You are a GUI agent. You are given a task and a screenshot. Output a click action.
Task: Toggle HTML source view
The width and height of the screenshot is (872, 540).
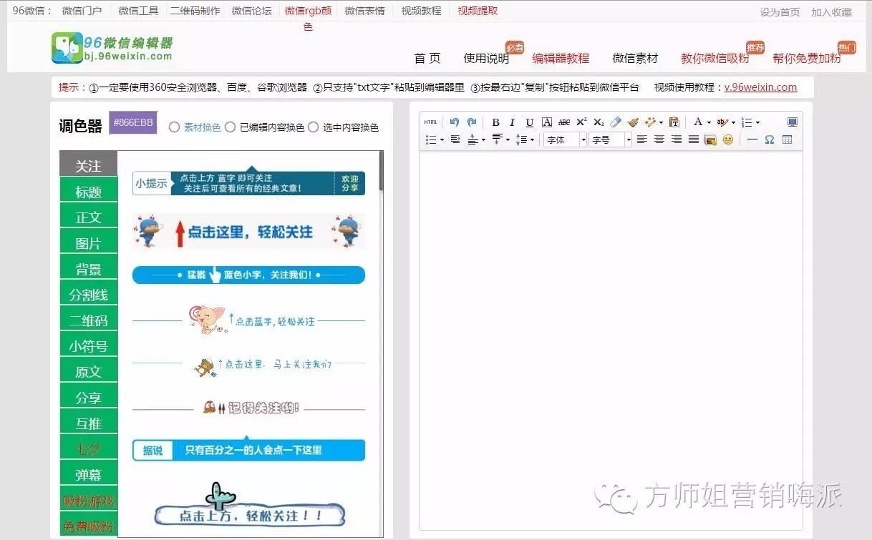pyautogui.click(x=430, y=122)
